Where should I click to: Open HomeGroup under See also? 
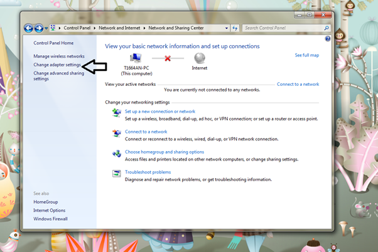click(46, 202)
